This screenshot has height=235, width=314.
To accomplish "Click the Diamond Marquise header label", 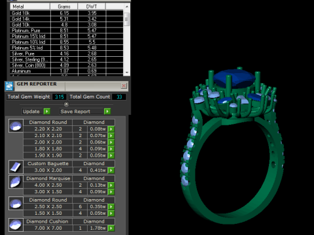I will pos(48,178).
